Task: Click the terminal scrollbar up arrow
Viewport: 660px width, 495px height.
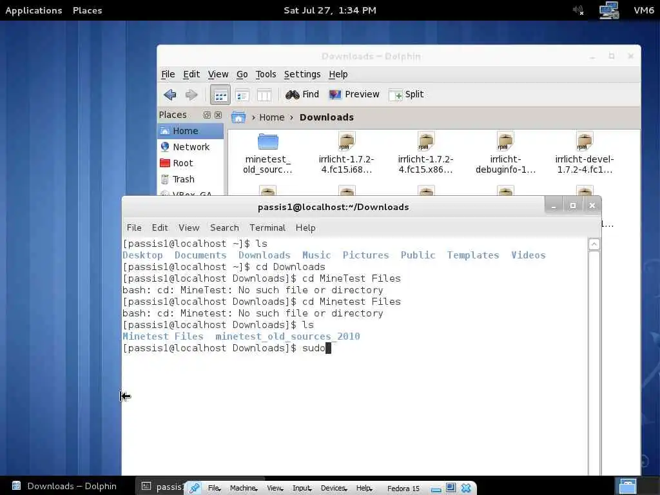Action: (594, 244)
